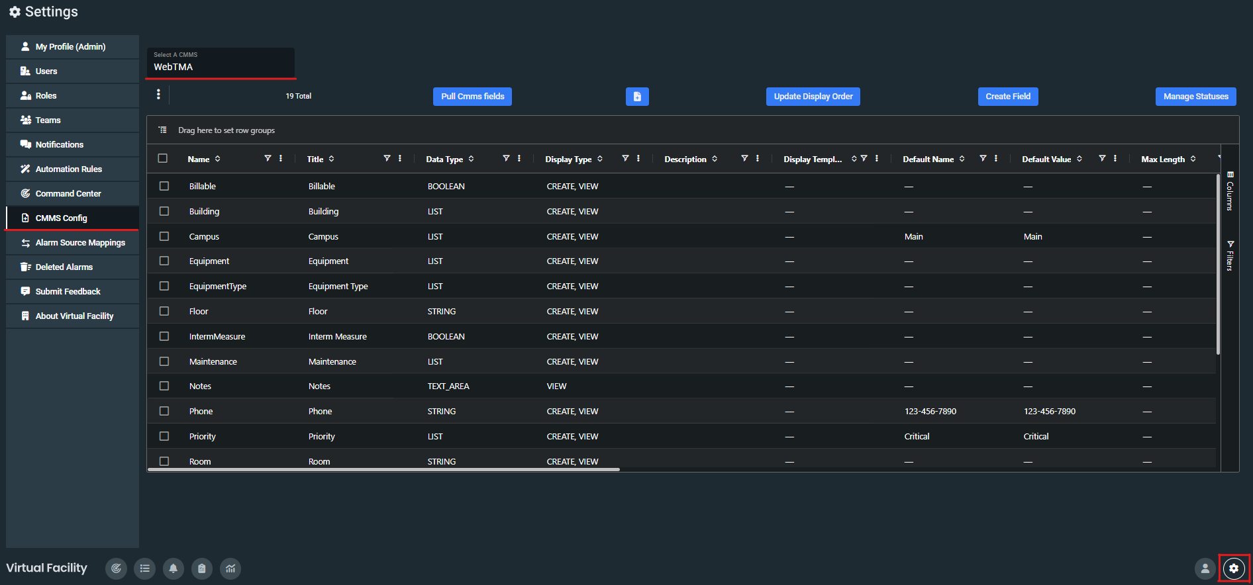
Task: Expand the Filters side panel
Action: (1230, 255)
